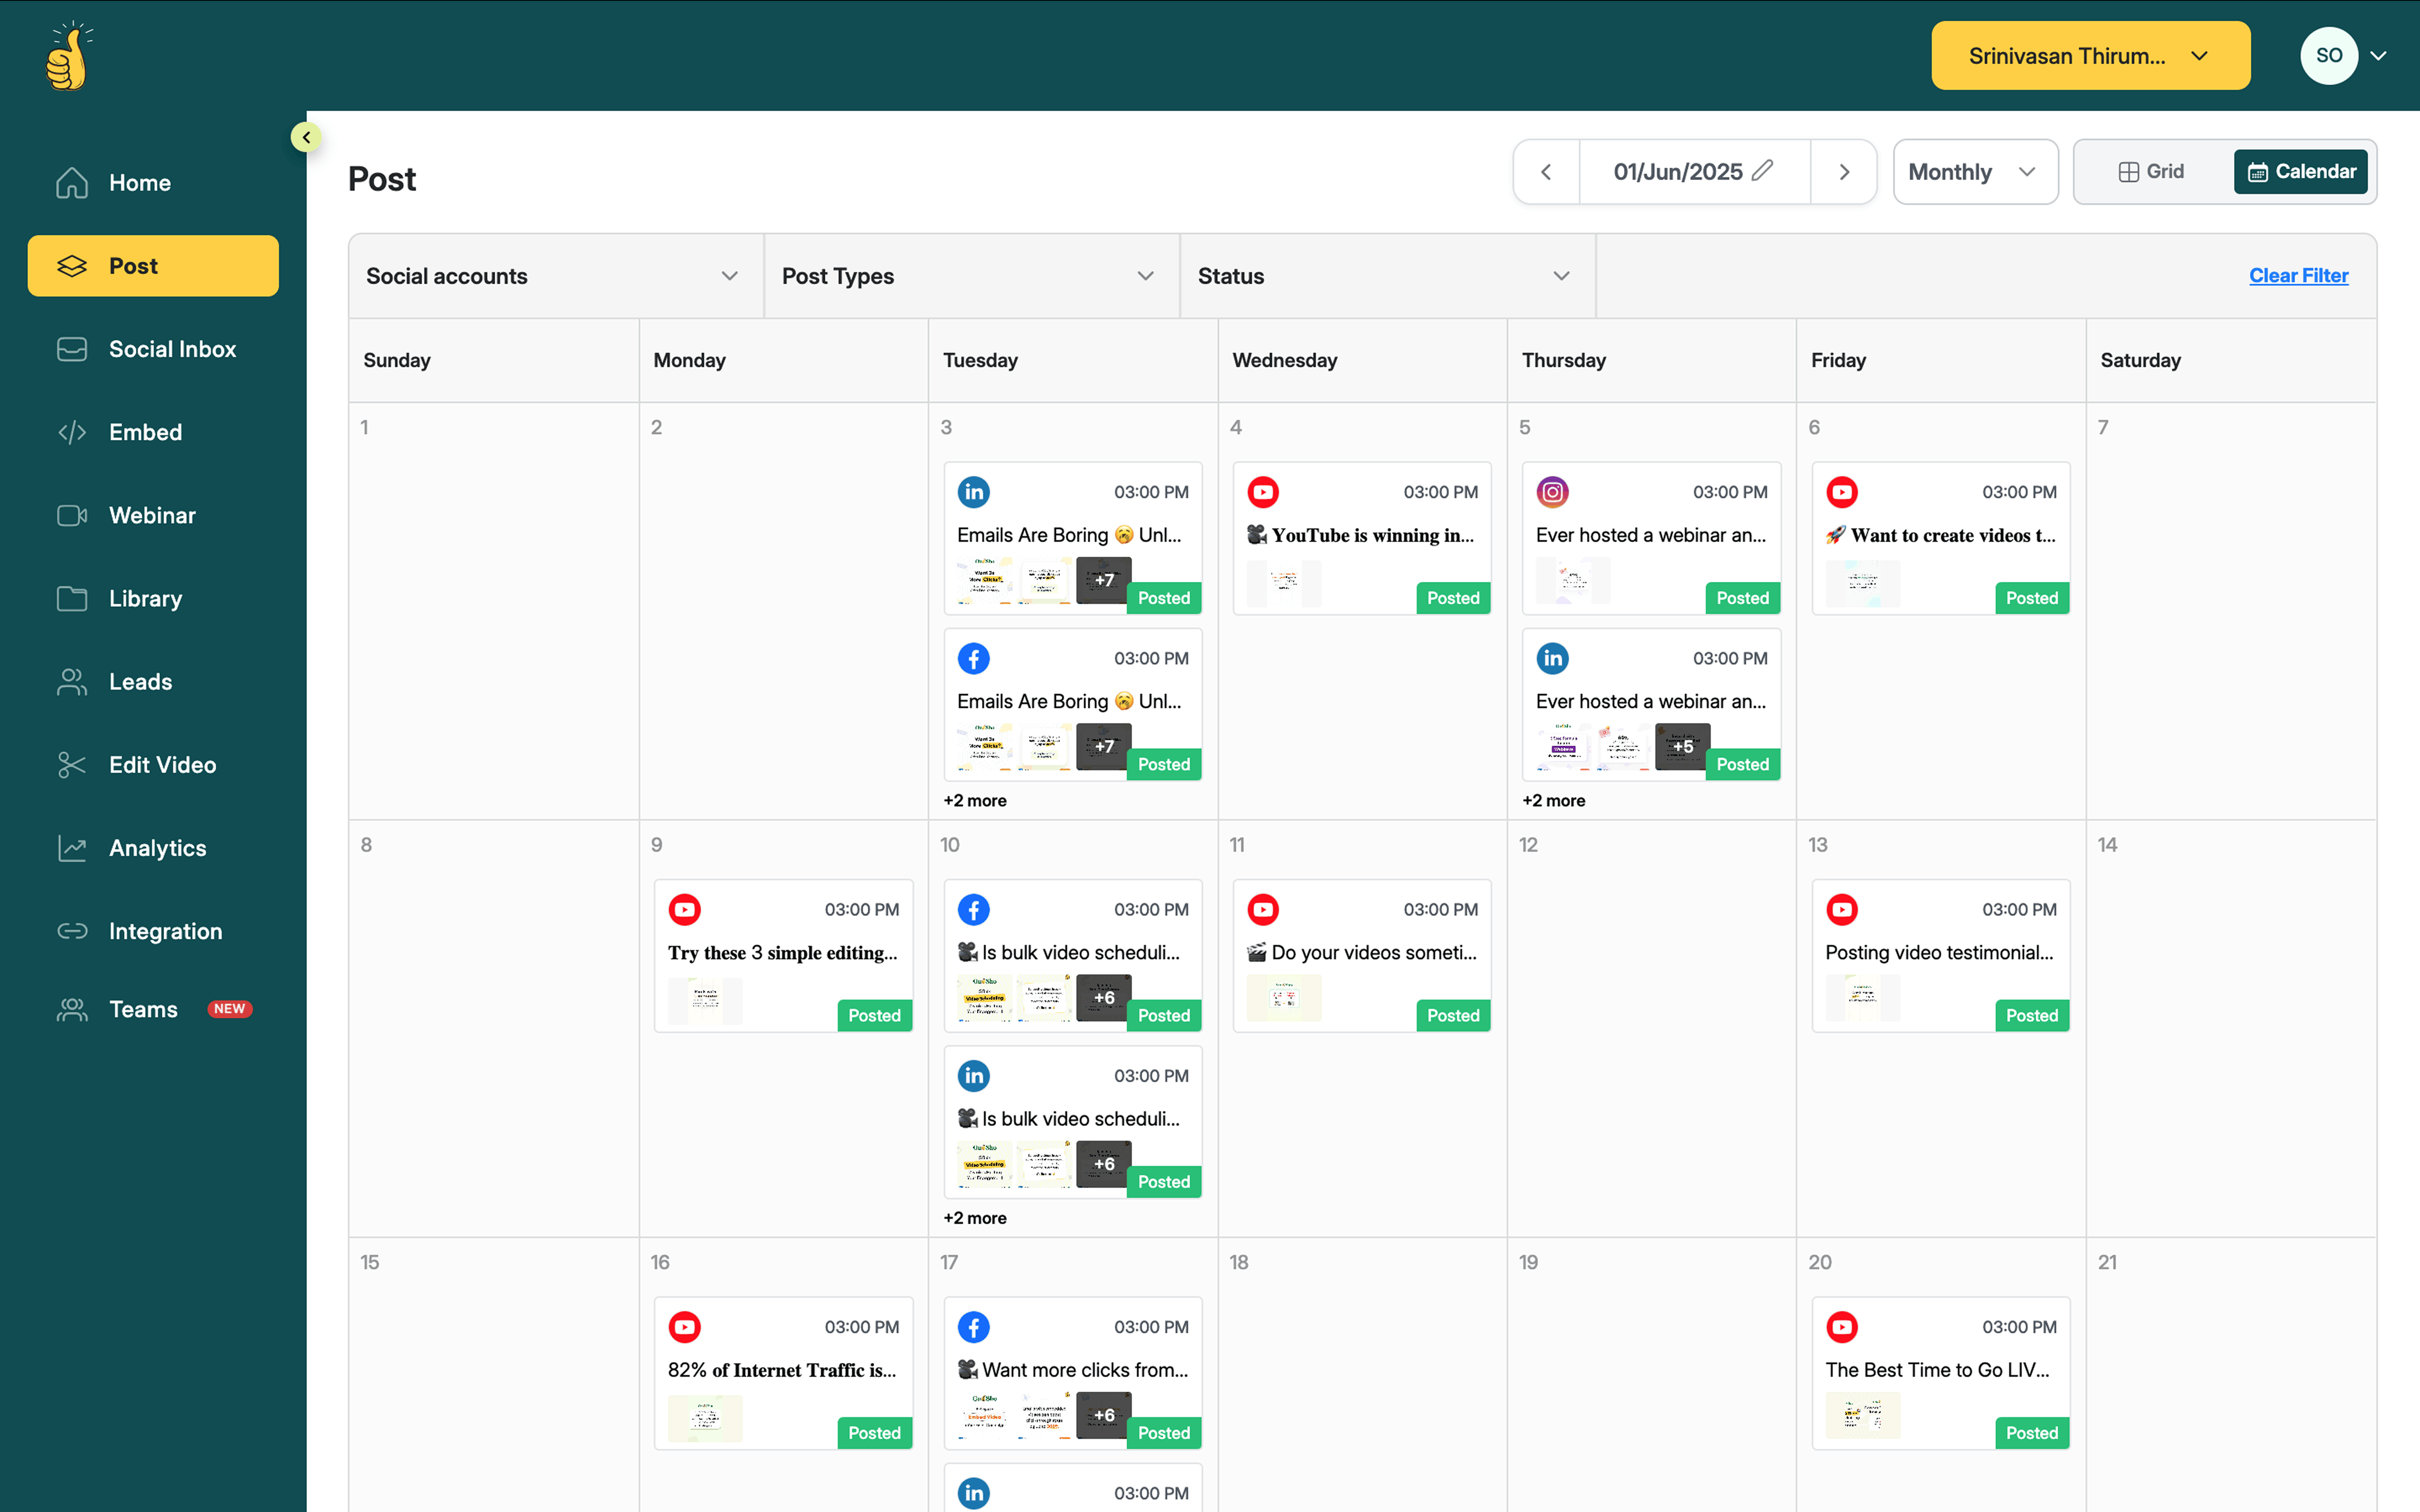This screenshot has width=2420, height=1512.
Task: Expand the Social accounts filter
Action: pos(555,276)
